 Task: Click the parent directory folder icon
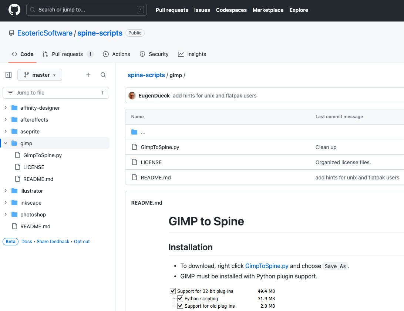click(x=134, y=132)
